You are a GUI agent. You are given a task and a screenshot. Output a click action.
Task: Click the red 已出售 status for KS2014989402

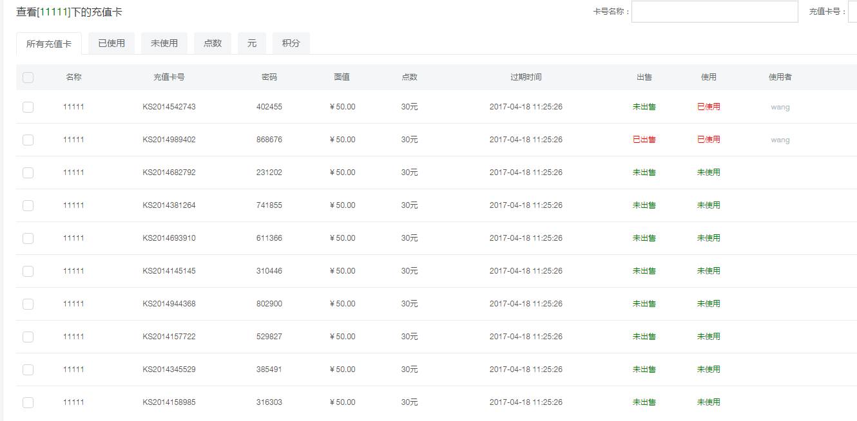pyautogui.click(x=644, y=140)
